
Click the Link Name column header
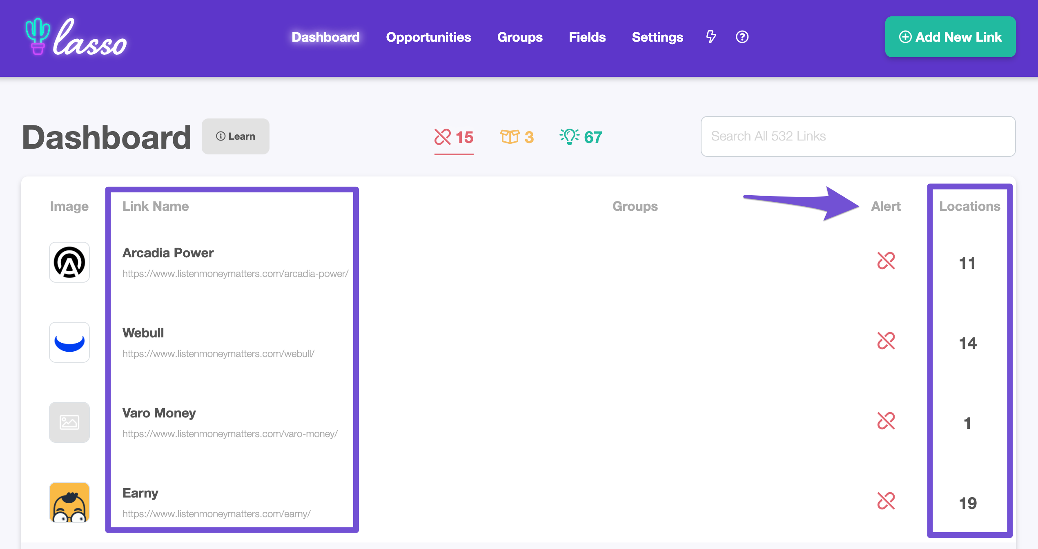click(x=156, y=206)
